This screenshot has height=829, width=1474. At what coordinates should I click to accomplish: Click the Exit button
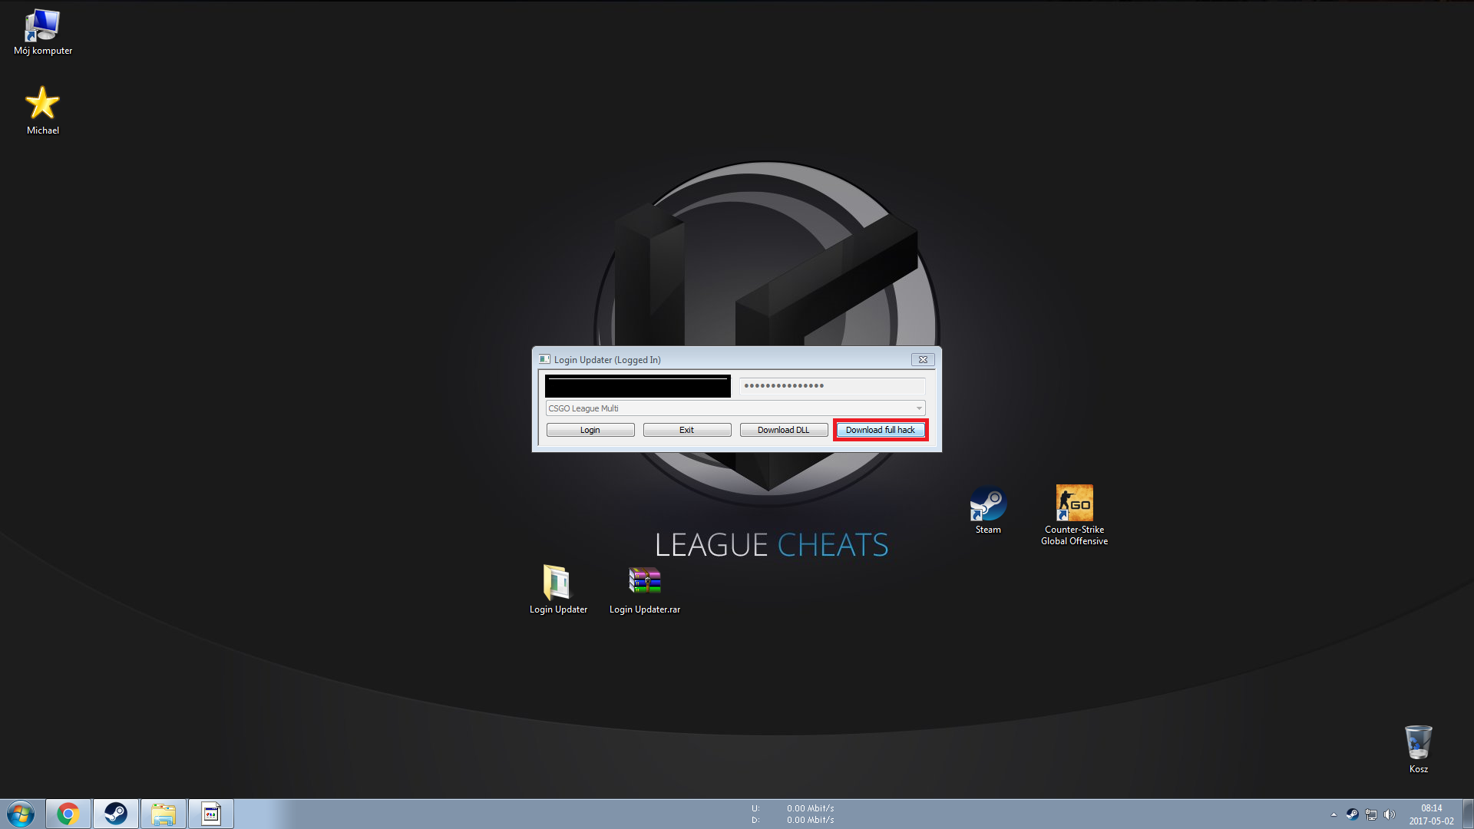pyautogui.click(x=687, y=430)
